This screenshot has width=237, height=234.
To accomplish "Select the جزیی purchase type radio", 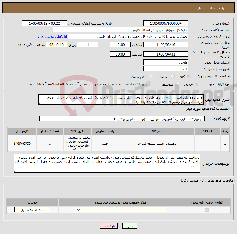I will click(197, 84).
